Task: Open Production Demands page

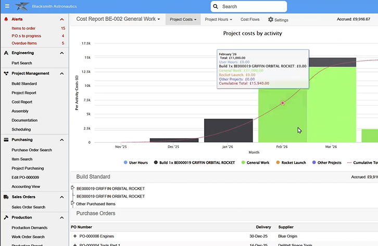Action: (x=29, y=228)
